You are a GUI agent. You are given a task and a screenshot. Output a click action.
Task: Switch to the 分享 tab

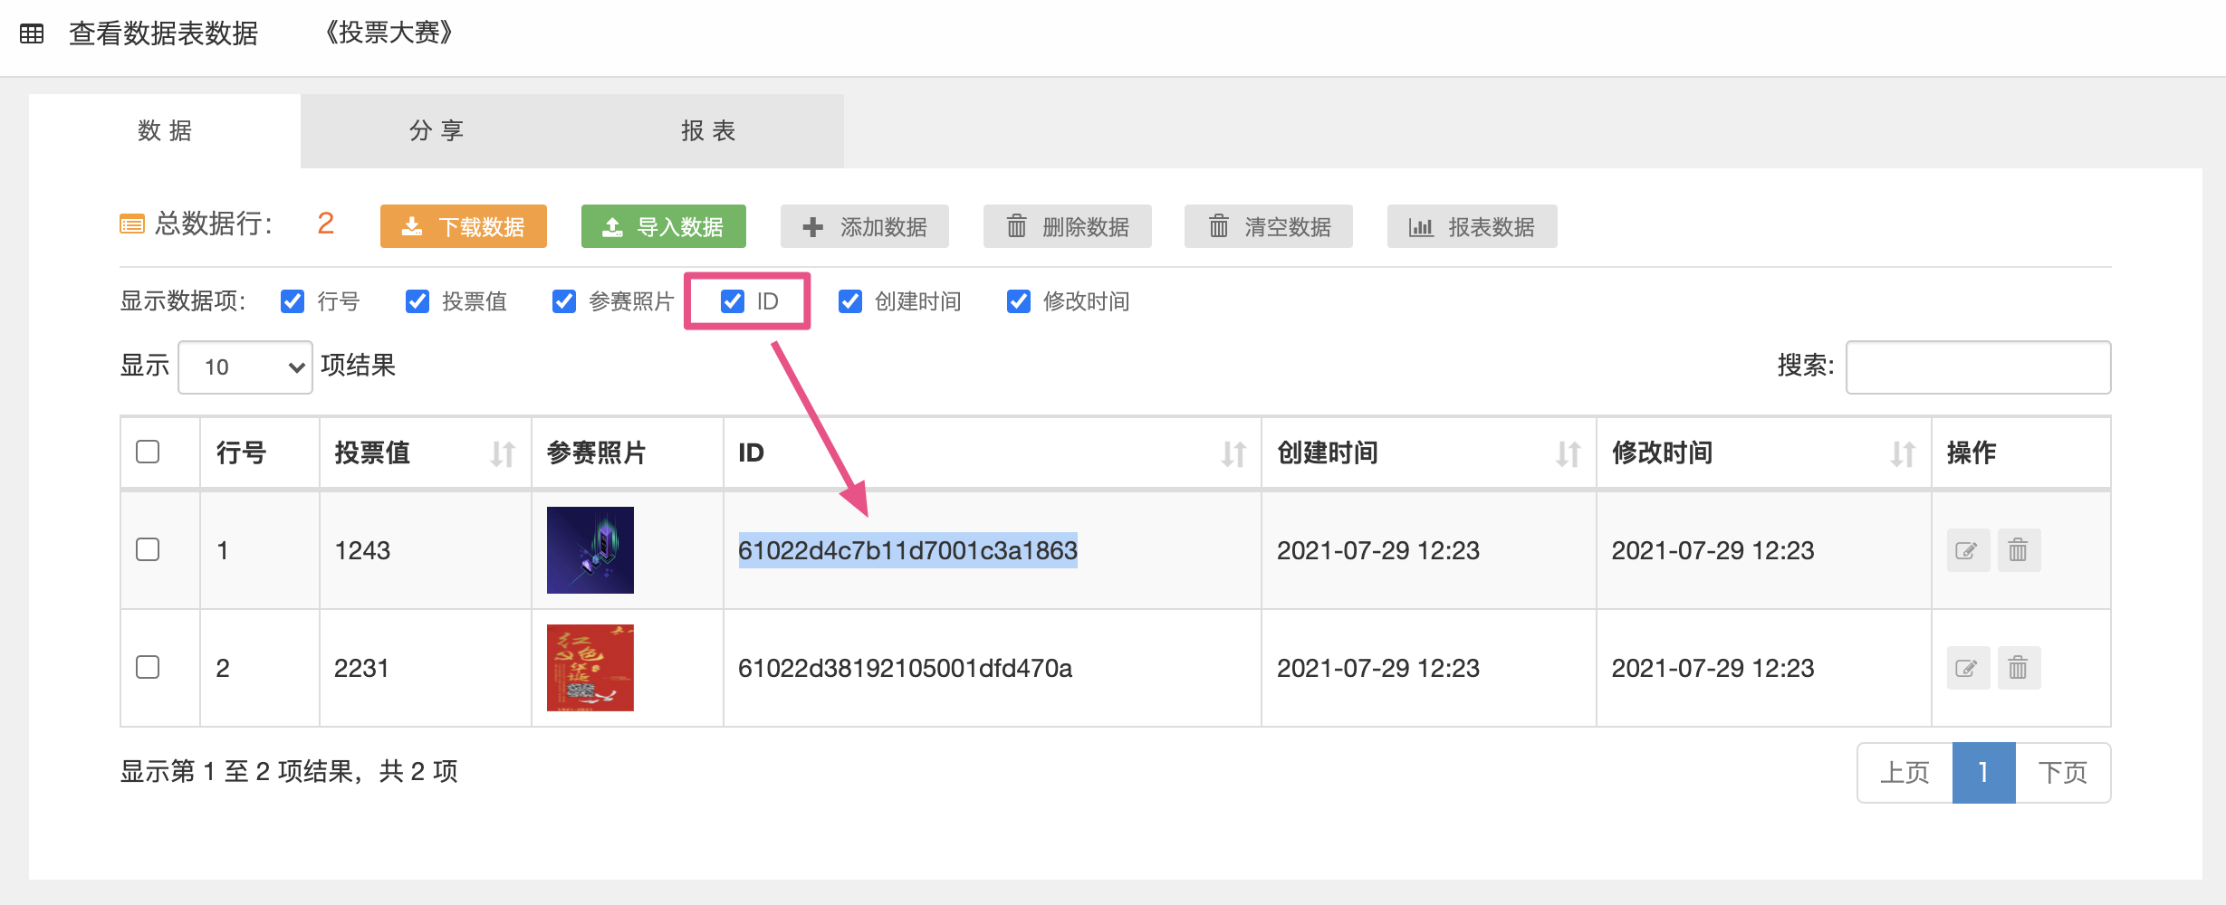[x=436, y=131]
